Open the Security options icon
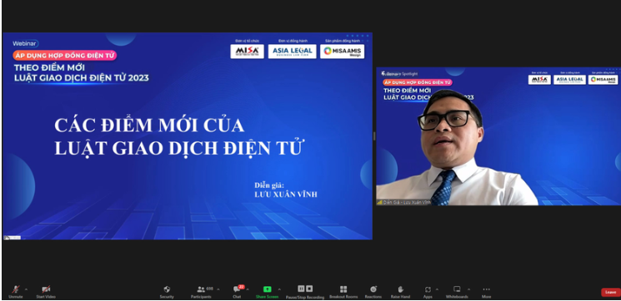This screenshot has width=621, height=301. (x=167, y=289)
